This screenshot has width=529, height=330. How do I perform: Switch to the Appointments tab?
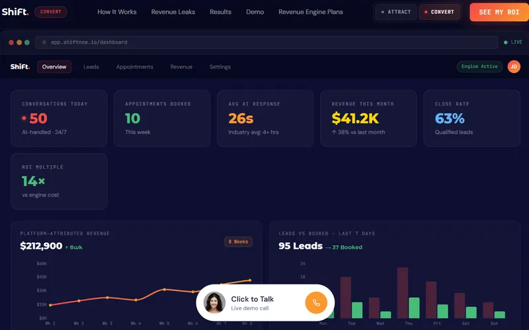(135, 67)
